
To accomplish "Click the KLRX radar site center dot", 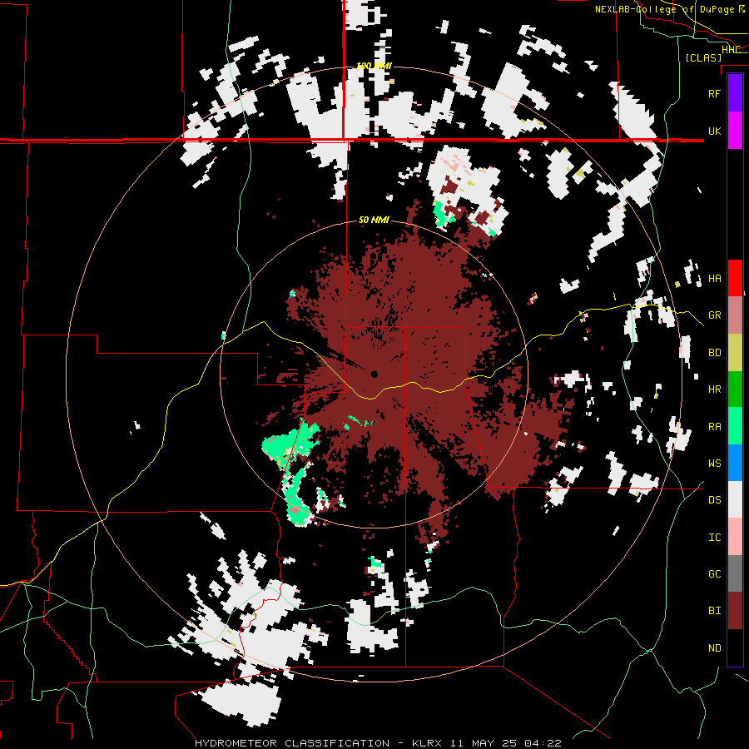I will click(374, 374).
